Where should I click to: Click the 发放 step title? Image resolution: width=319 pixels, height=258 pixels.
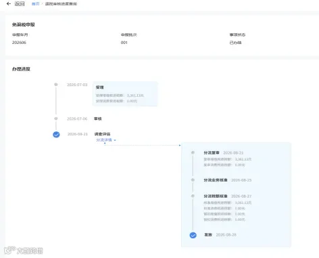pos(208,235)
